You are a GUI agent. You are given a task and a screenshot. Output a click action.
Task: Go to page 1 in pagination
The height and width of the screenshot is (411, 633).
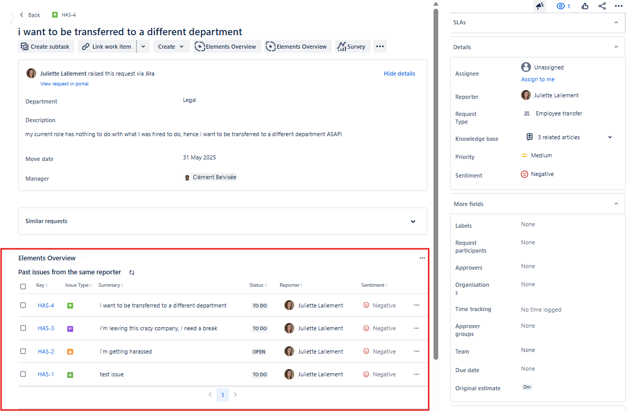[x=223, y=395]
